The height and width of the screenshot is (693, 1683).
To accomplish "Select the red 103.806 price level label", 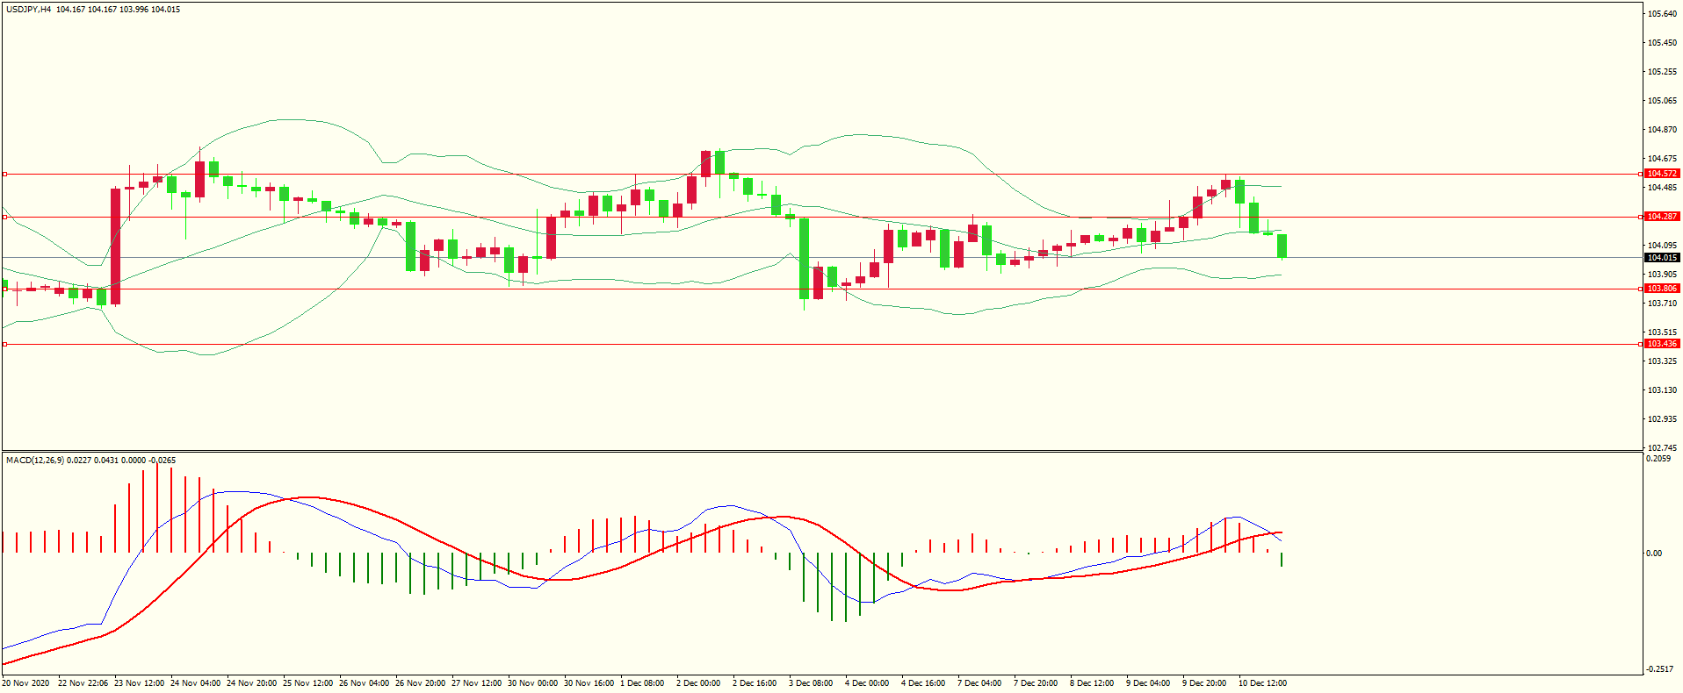I will [x=1661, y=289].
